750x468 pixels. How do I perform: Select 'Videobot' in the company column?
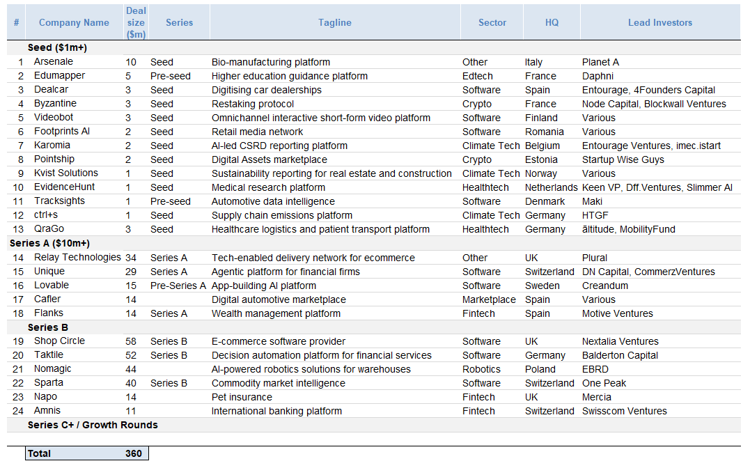(54, 117)
